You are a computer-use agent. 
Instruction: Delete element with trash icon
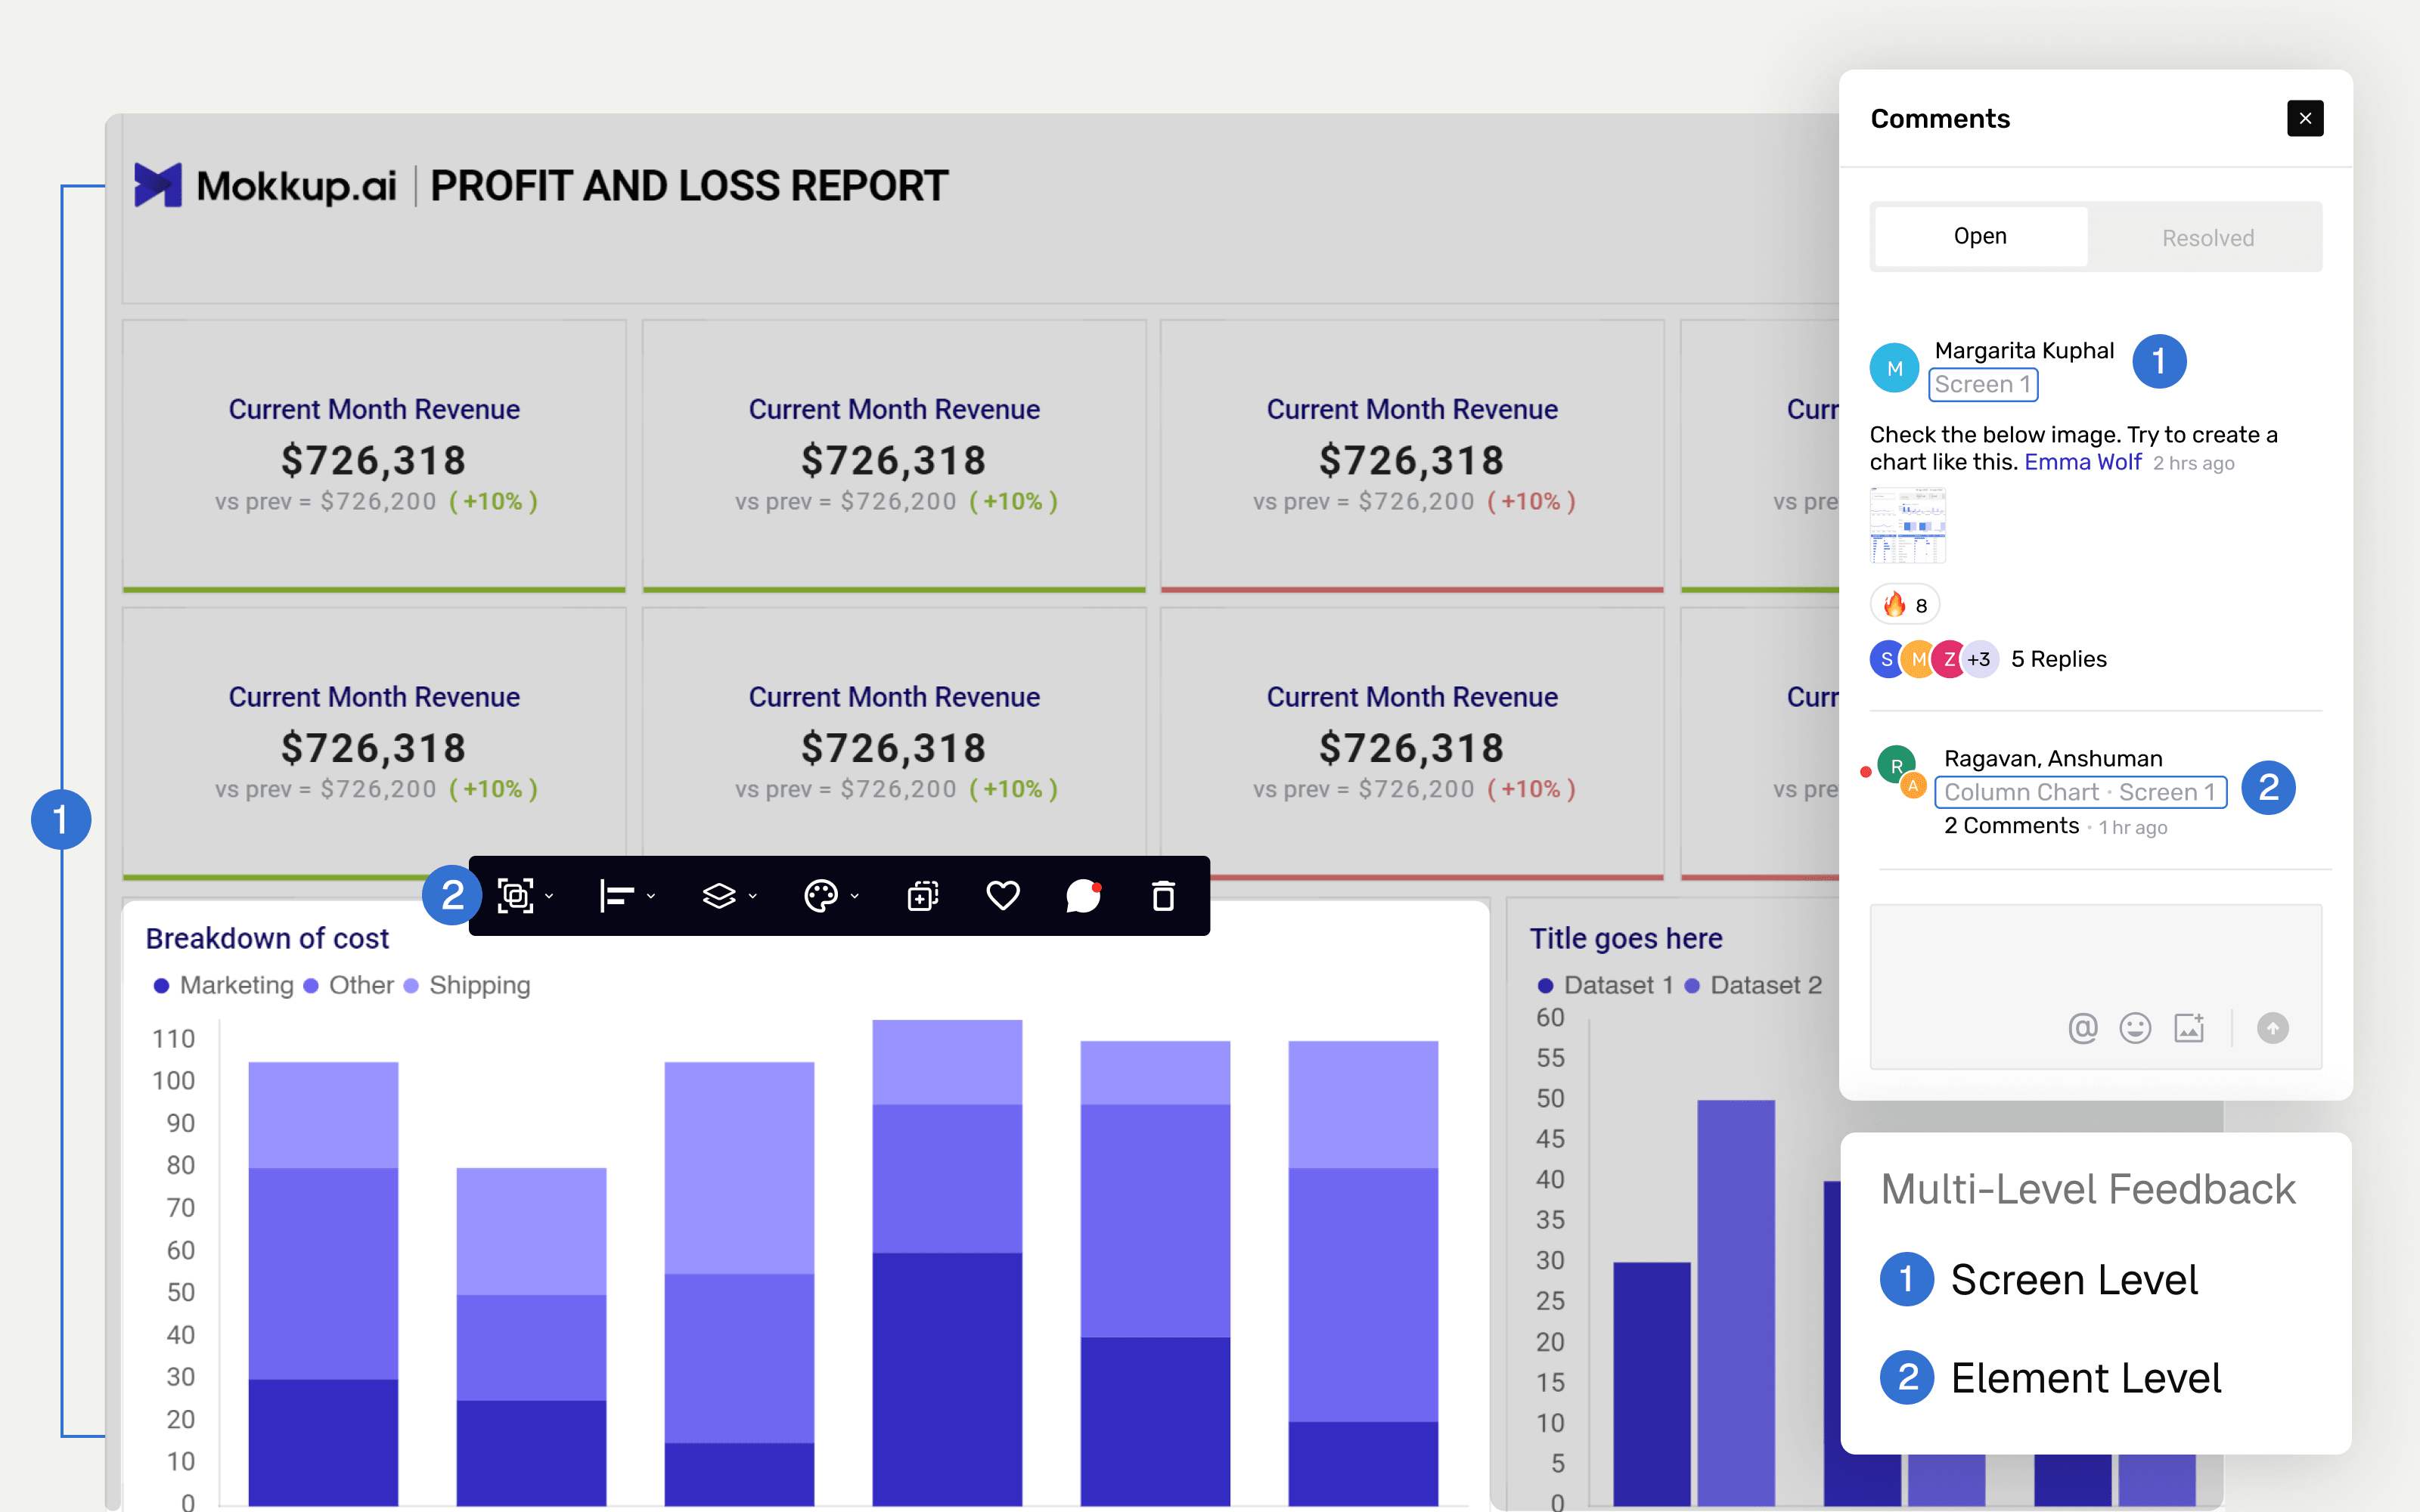click(1163, 895)
